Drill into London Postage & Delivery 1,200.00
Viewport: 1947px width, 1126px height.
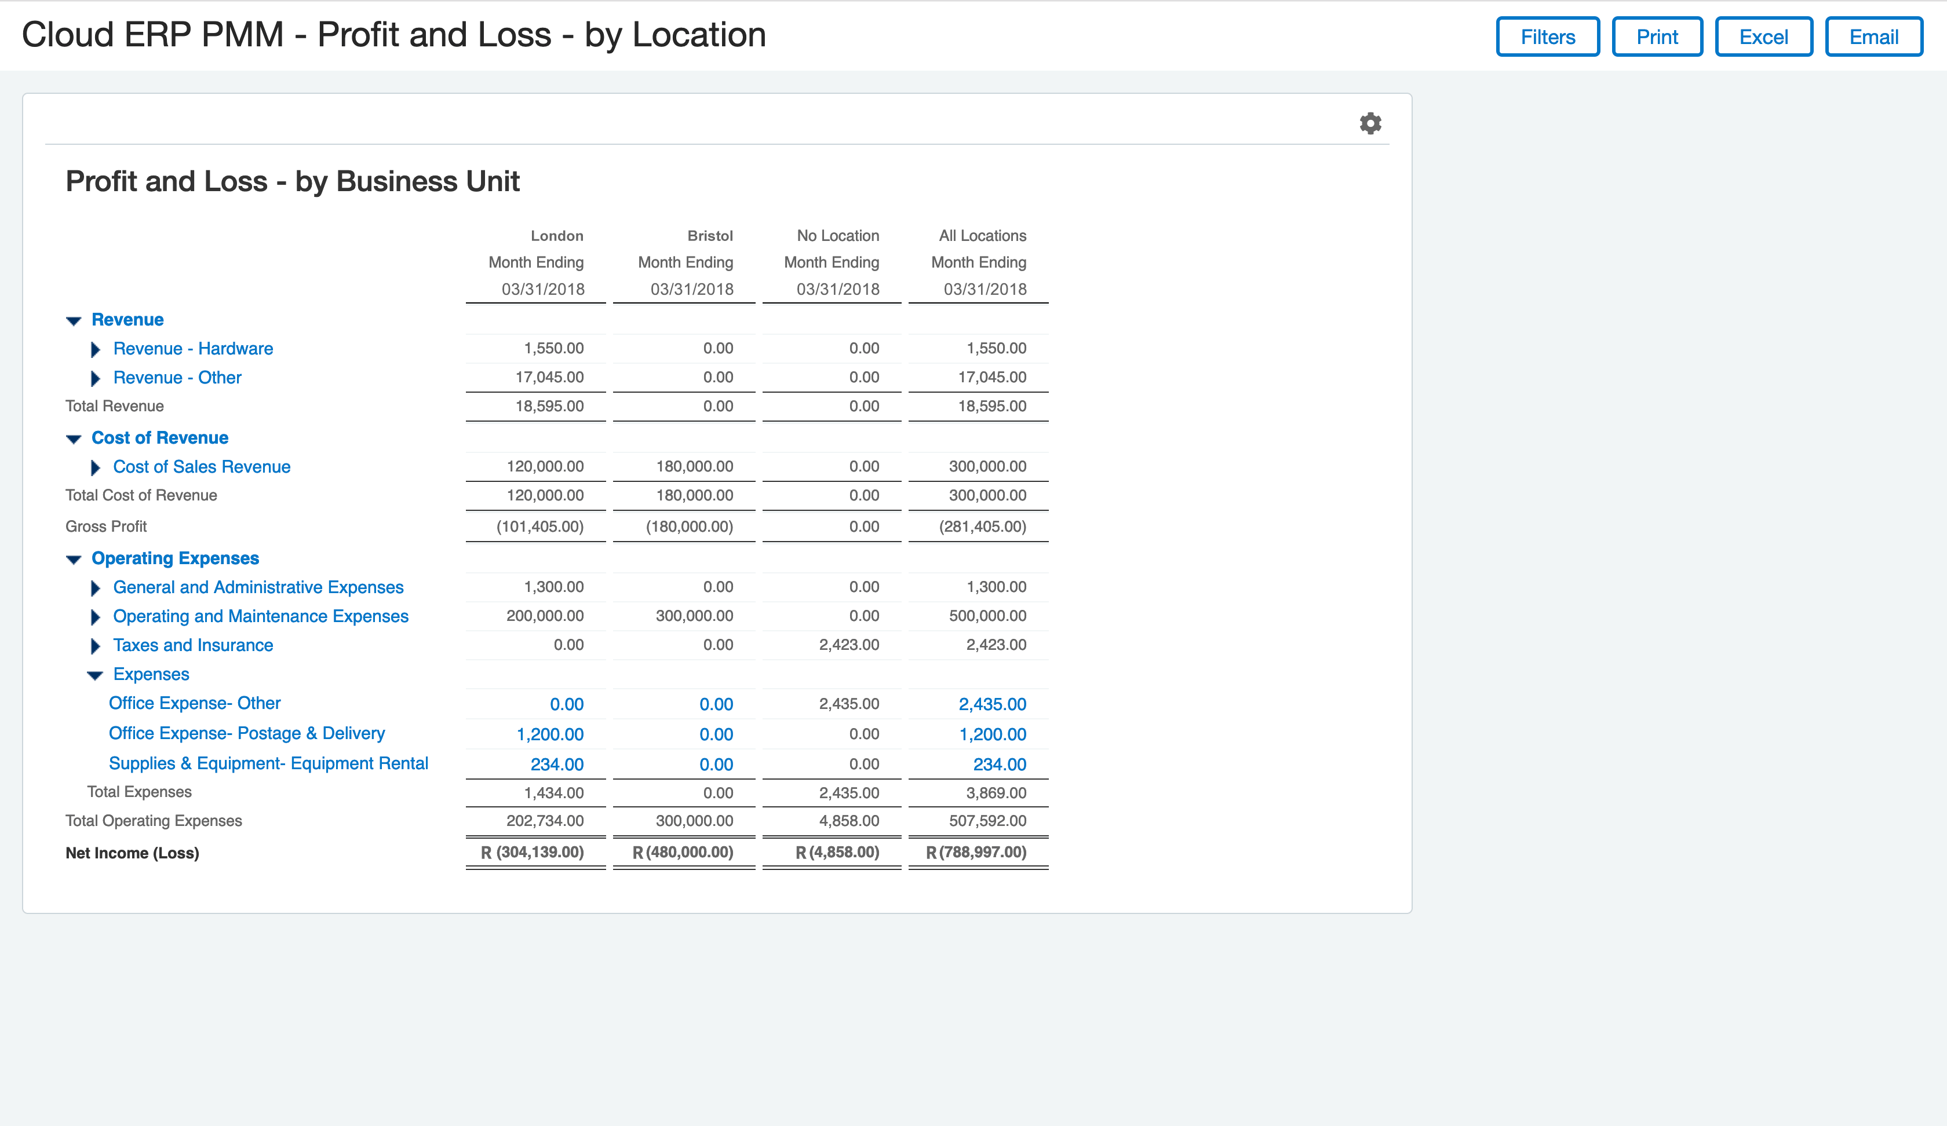(550, 734)
